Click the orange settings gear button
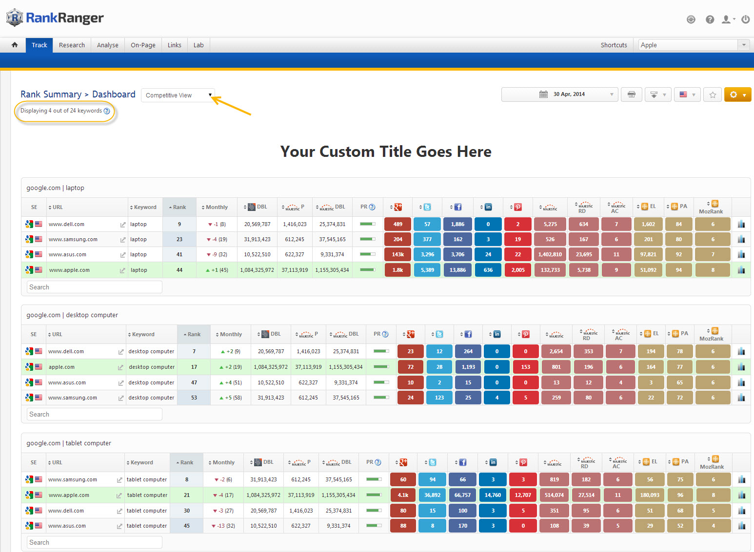 [x=737, y=95]
